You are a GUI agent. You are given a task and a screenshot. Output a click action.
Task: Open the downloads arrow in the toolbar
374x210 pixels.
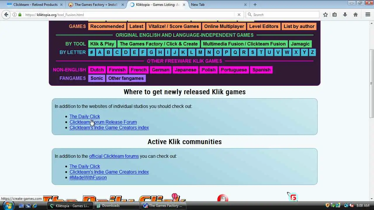point(345,15)
